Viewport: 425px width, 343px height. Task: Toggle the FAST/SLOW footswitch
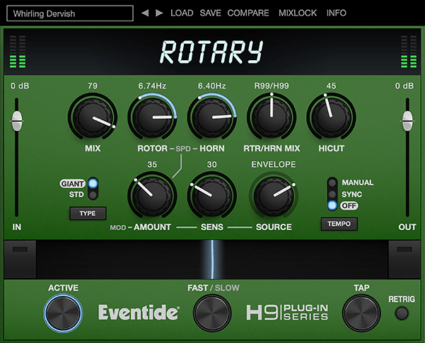[x=212, y=313]
